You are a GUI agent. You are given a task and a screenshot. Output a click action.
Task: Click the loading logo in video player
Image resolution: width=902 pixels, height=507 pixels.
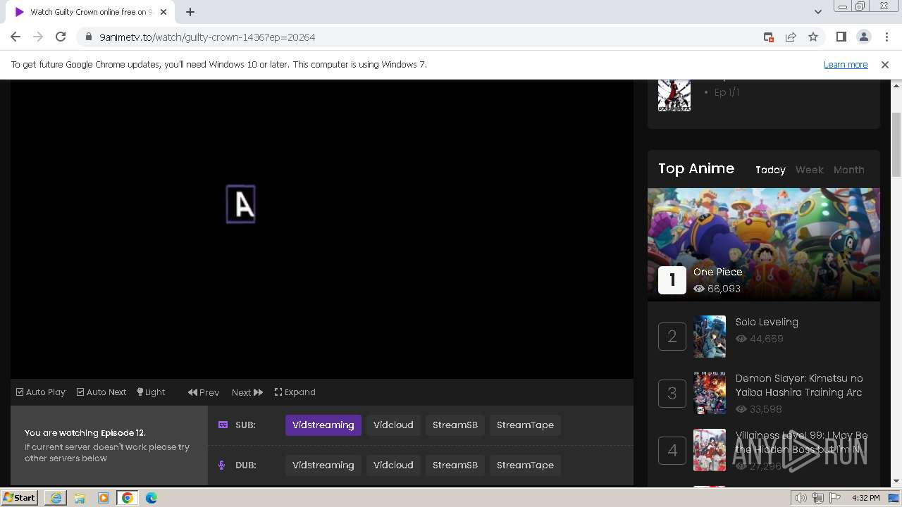click(241, 204)
